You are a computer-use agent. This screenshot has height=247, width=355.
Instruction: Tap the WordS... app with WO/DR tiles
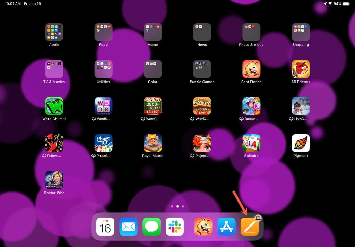click(103, 106)
